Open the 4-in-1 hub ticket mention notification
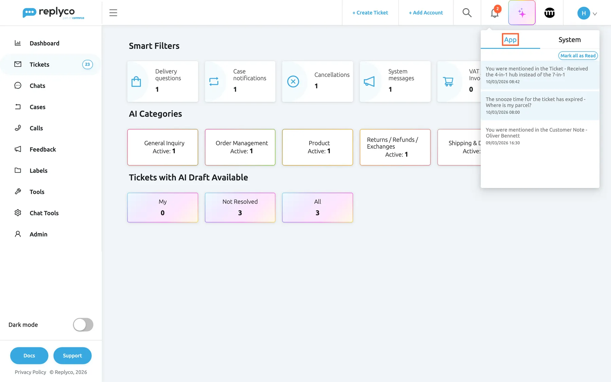Screen dimensions: 611x382 [x=540, y=75]
